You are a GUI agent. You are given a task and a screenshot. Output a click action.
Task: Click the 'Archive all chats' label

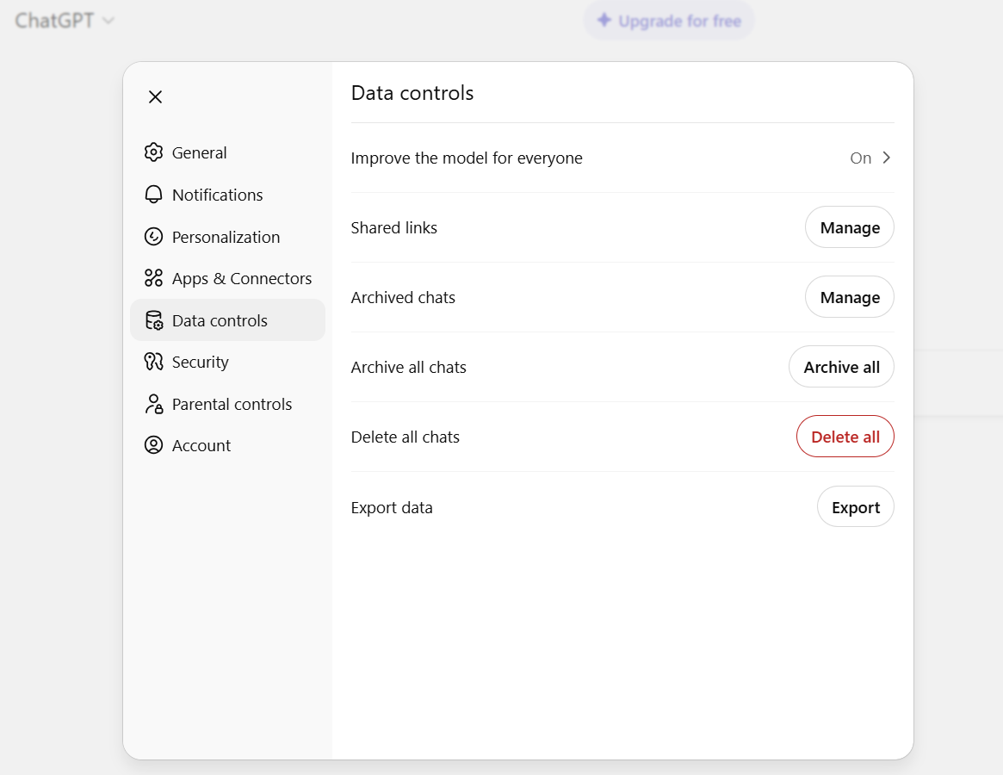point(409,368)
